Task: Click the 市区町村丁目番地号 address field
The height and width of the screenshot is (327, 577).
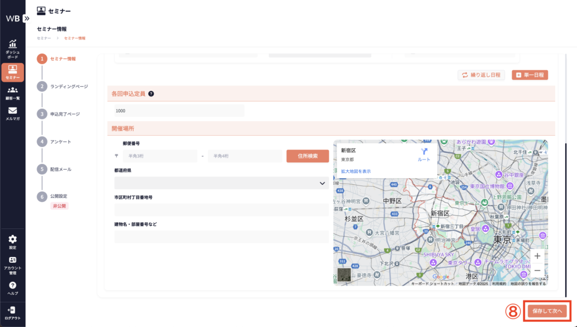Action: point(221,210)
